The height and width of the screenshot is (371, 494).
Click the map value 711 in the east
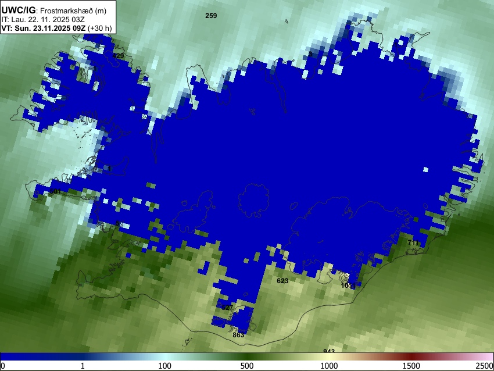click(x=413, y=242)
